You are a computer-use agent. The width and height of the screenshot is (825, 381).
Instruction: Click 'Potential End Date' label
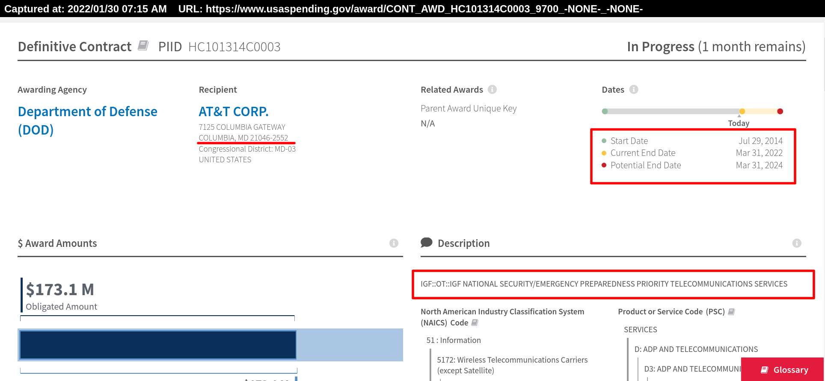[646, 165]
